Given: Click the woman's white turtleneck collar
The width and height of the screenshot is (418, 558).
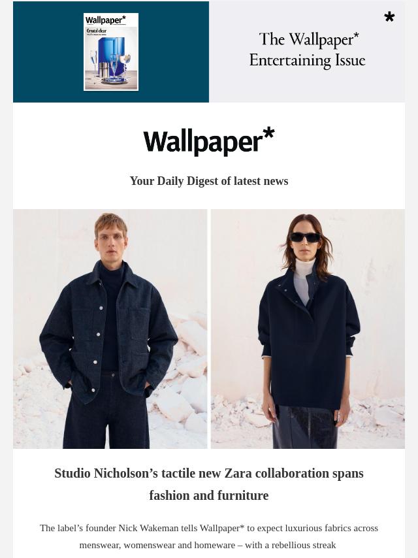Looking at the screenshot, I should pos(304,269).
